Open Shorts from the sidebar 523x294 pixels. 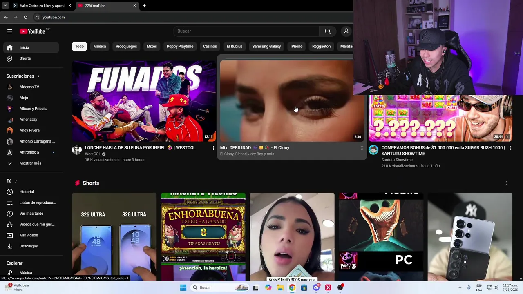tap(31, 58)
